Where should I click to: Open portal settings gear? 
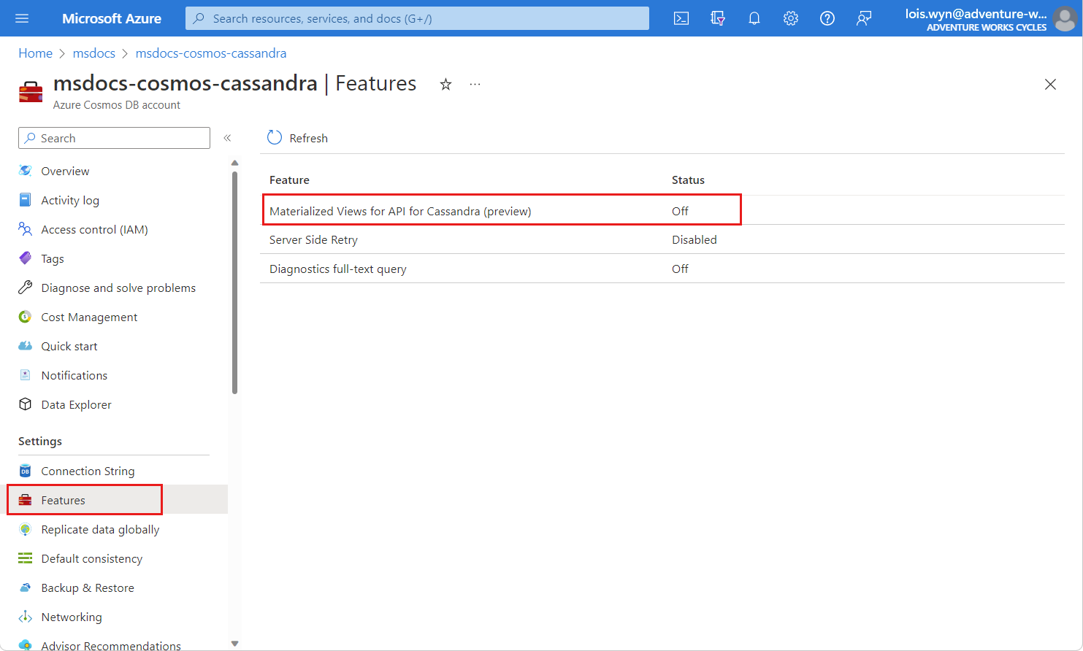tap(791, 18)
